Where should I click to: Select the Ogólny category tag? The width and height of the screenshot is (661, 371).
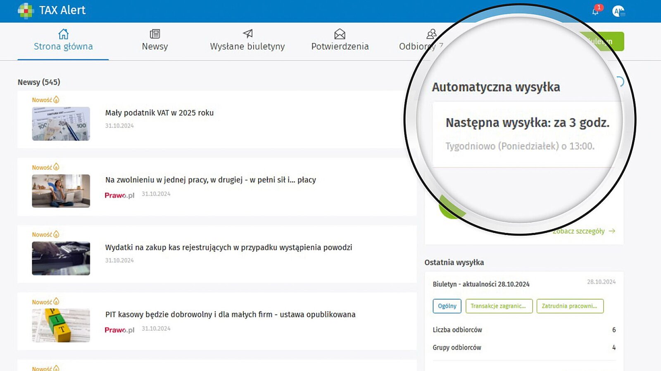click(447, 306)
